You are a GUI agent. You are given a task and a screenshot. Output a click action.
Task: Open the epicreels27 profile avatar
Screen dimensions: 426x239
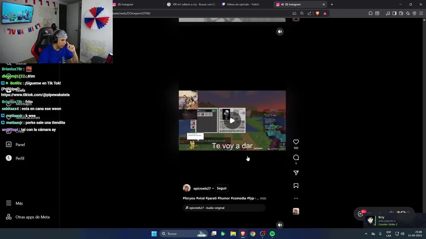tap(187, 188)
